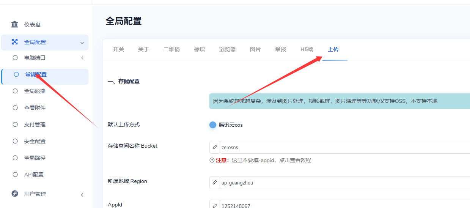Viewport: 470px width, 208px height.
Task: Click pencil icon beside Bucket field
Action: click(215, 147)
